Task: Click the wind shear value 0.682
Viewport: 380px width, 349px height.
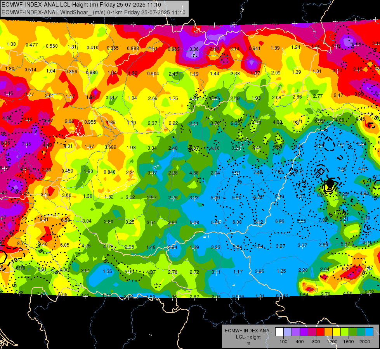Action: (x=111, y=147)
